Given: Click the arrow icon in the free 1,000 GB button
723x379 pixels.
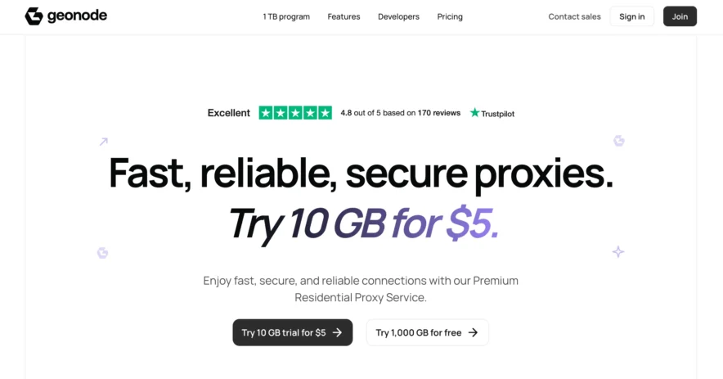Looking at the screenshot, I should point(474,333).
